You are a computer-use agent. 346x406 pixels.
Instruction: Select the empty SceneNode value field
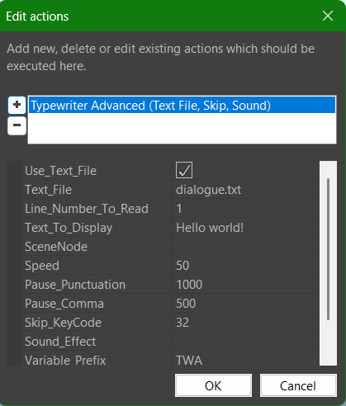245,247
